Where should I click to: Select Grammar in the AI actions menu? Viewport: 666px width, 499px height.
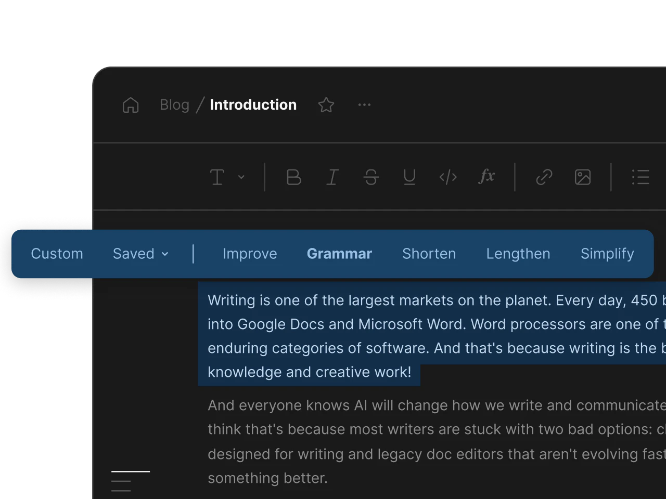coord(339,254)
